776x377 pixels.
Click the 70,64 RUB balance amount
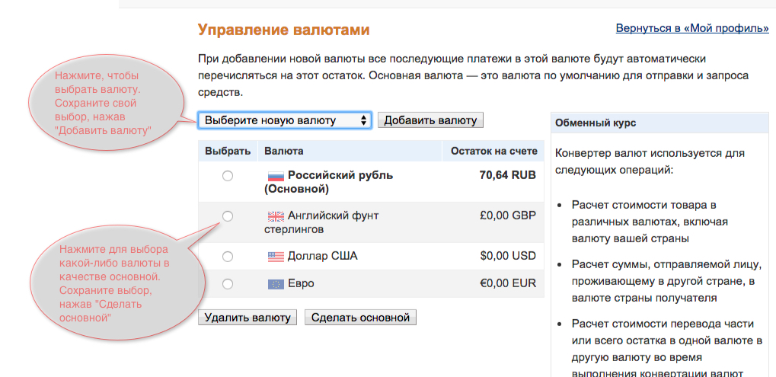507,175
